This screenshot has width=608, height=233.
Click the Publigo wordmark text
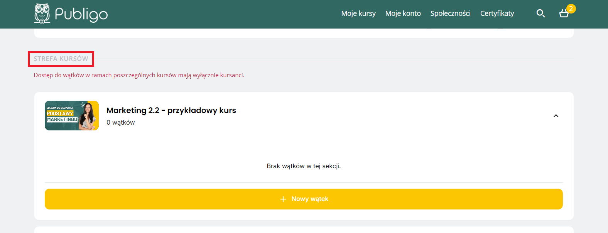(81, 14)
